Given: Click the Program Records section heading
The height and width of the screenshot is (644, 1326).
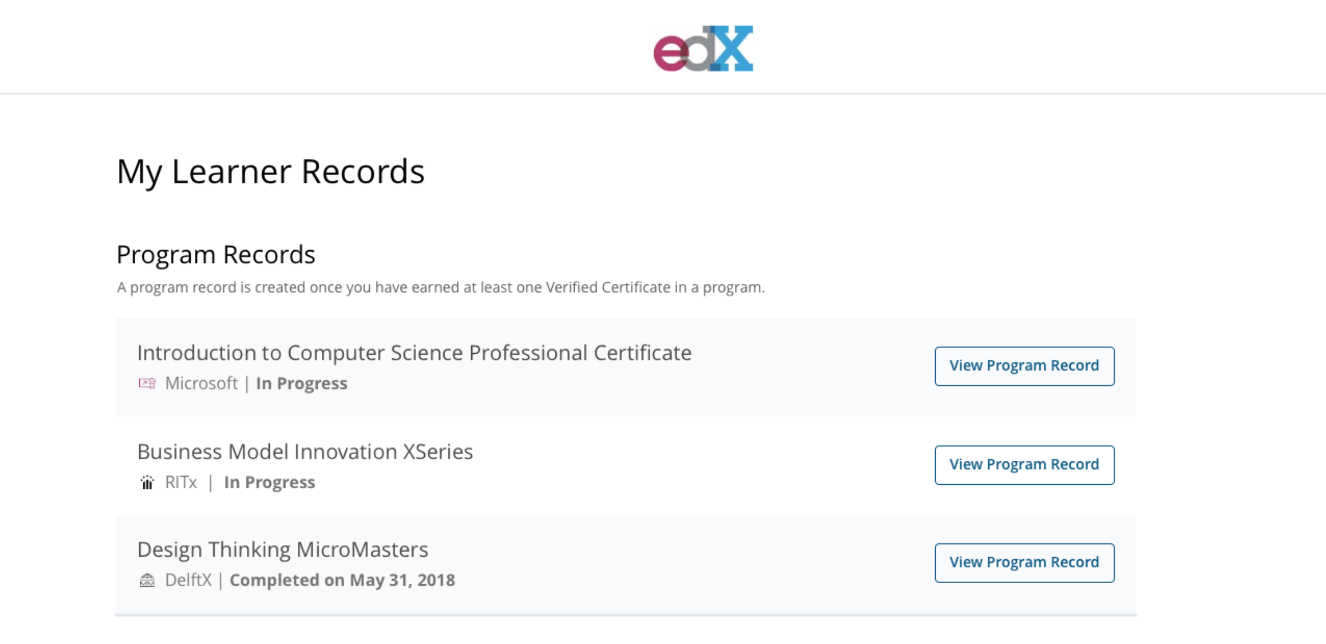Looking at the screenshot, I should coord(216,254).
